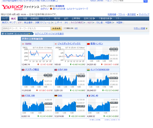Switch to the ニュース tab
Image resolution: width=153 pixels, height=128 pixels.
[47, 18]
